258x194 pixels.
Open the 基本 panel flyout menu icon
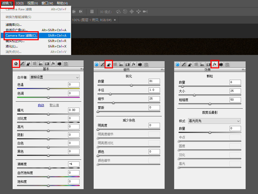[82, 69]
